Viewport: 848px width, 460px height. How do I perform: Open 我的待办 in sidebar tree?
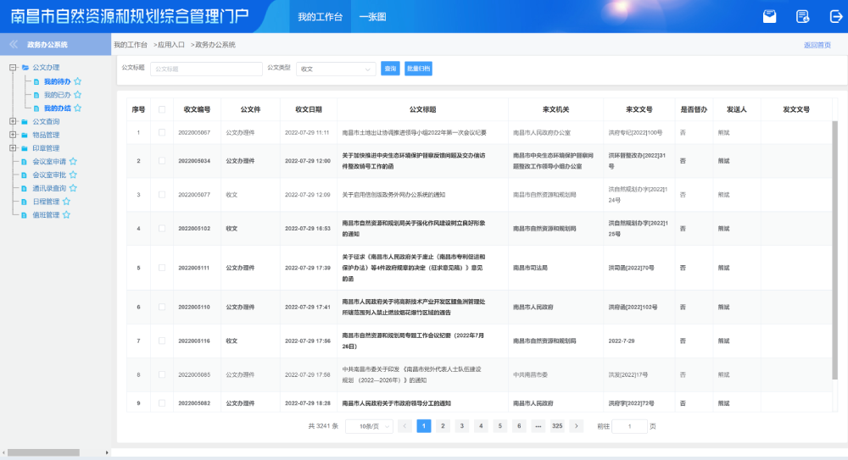(x=58, y=81)
